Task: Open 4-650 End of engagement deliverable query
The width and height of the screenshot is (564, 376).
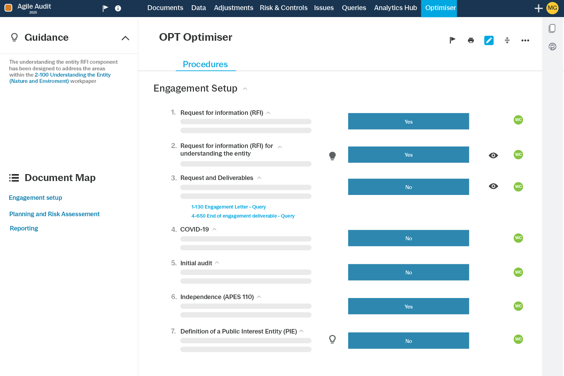Action: pyautogui.click(x=243, y=216)
